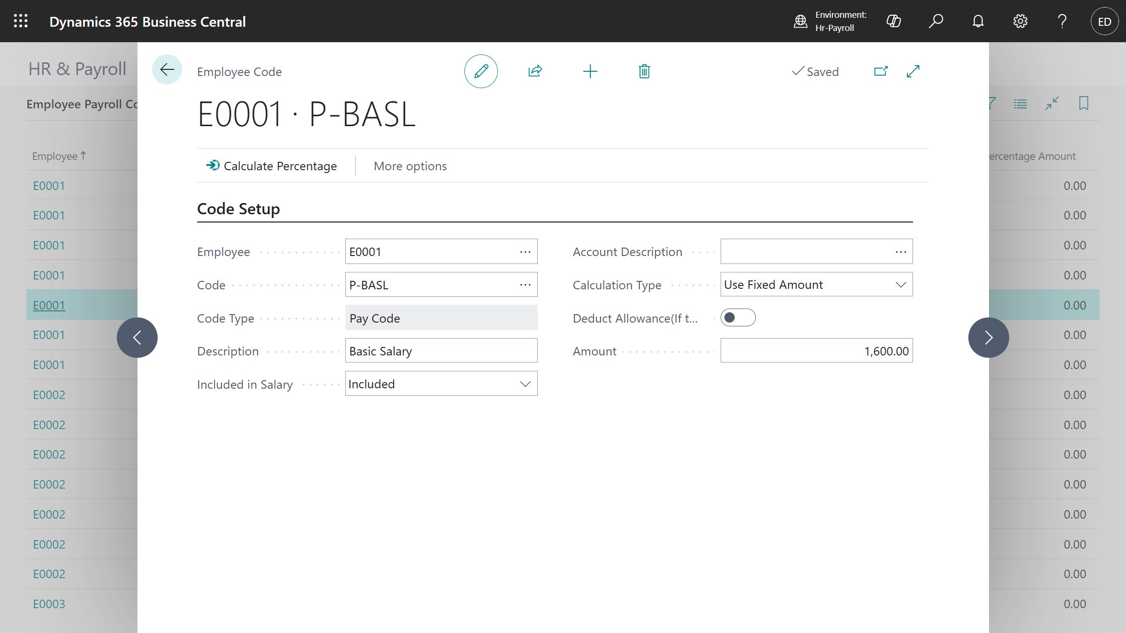The width and height of the screenshot is (1126, 633).
Task: Toggle the Deduct Allowance switch
Action: 738,317
